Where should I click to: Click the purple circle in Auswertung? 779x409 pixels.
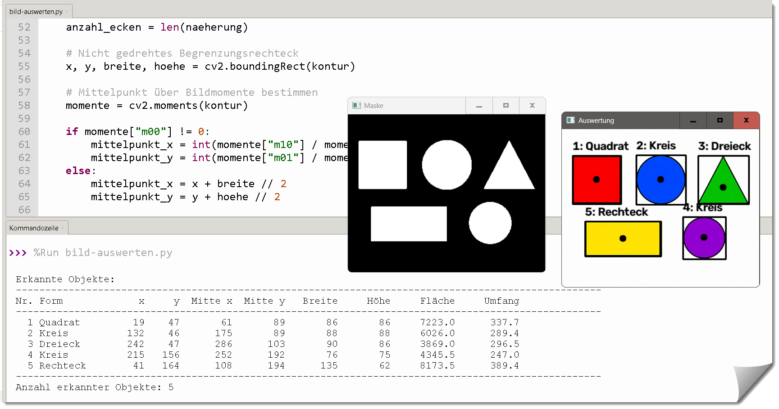click(x=704, y=238)
